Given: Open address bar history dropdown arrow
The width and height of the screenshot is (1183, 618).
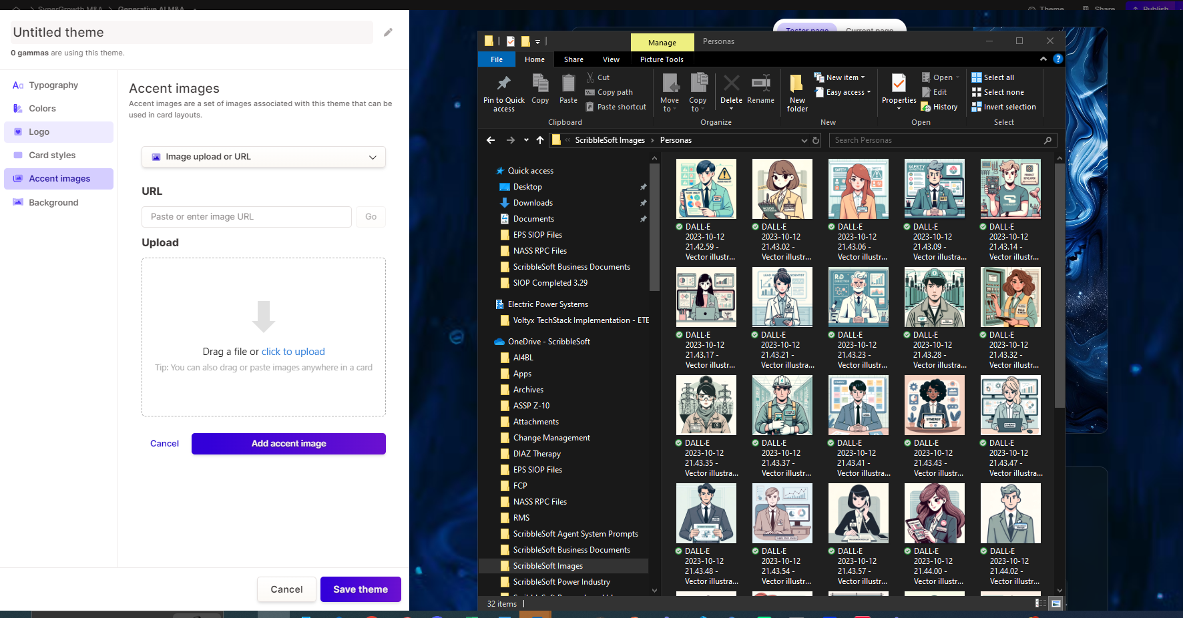Looking at the screenshot, I should pyautogui.click(x=804, y=140).
